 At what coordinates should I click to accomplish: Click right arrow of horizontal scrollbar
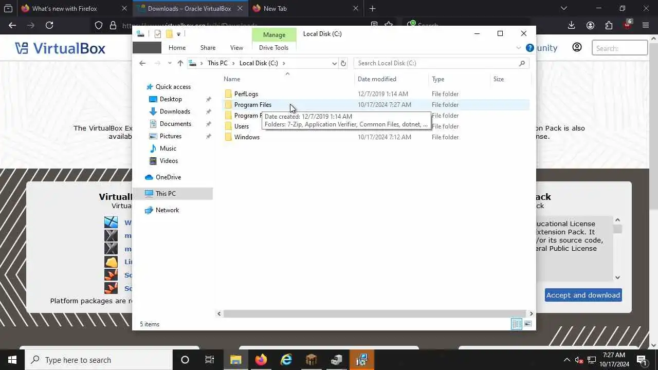(531, 313)
